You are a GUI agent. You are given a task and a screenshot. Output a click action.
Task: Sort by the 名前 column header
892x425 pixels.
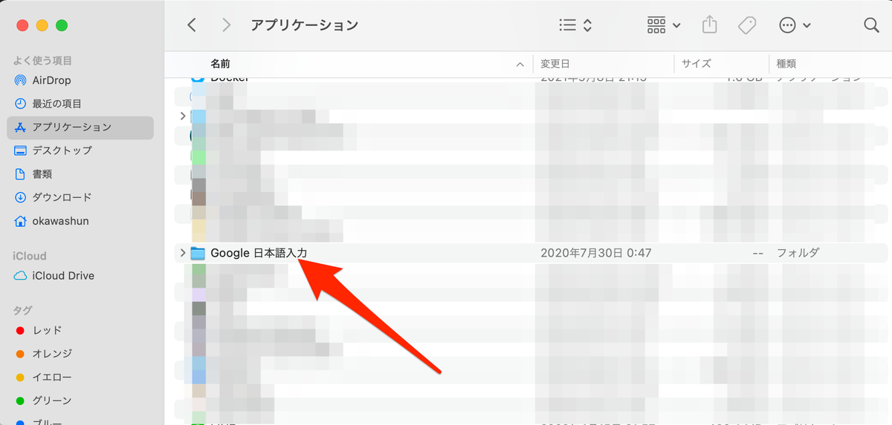(220, 65)
